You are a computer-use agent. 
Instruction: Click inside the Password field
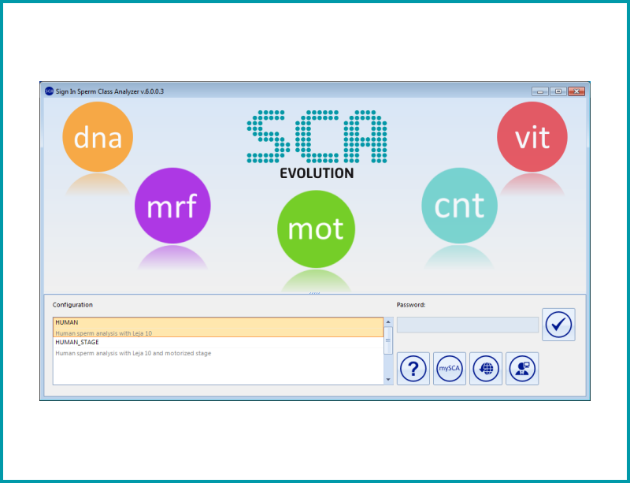tap(468, 325)
